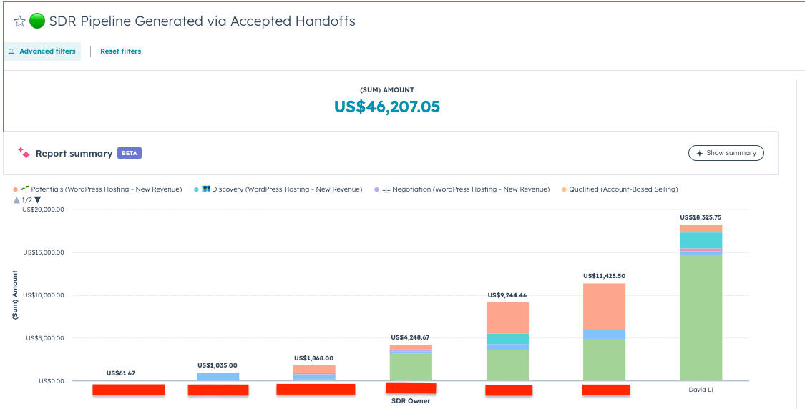This screenshot has height=409, width=805.
Task: Click the Negotiation legend color dot
Action: [377, 189]
